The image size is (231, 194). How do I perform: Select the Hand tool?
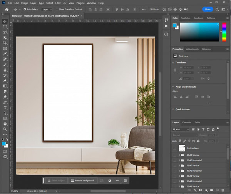click(x=5, y=124)
